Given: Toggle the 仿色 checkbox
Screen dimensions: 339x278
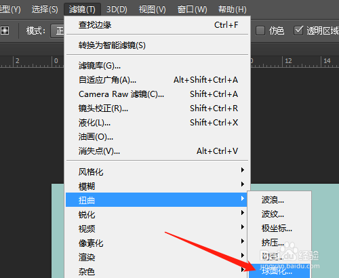Looking at the screenshot, I should coord(260,31).
